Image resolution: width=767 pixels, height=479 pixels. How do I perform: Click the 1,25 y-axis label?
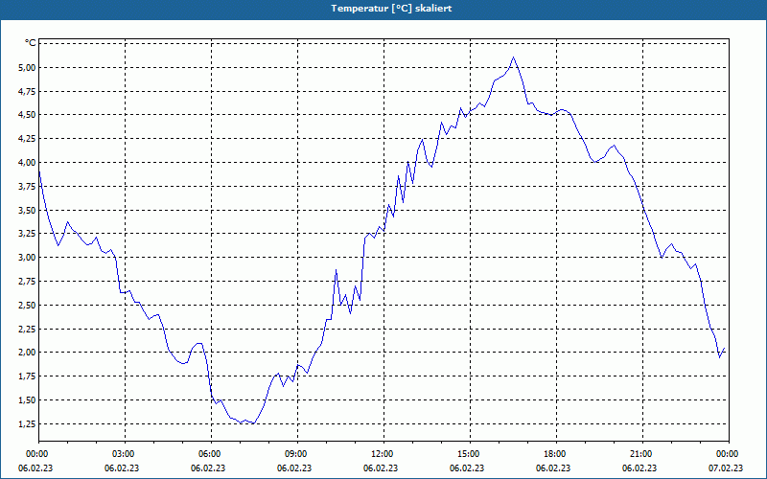click(x=26, y=423)
